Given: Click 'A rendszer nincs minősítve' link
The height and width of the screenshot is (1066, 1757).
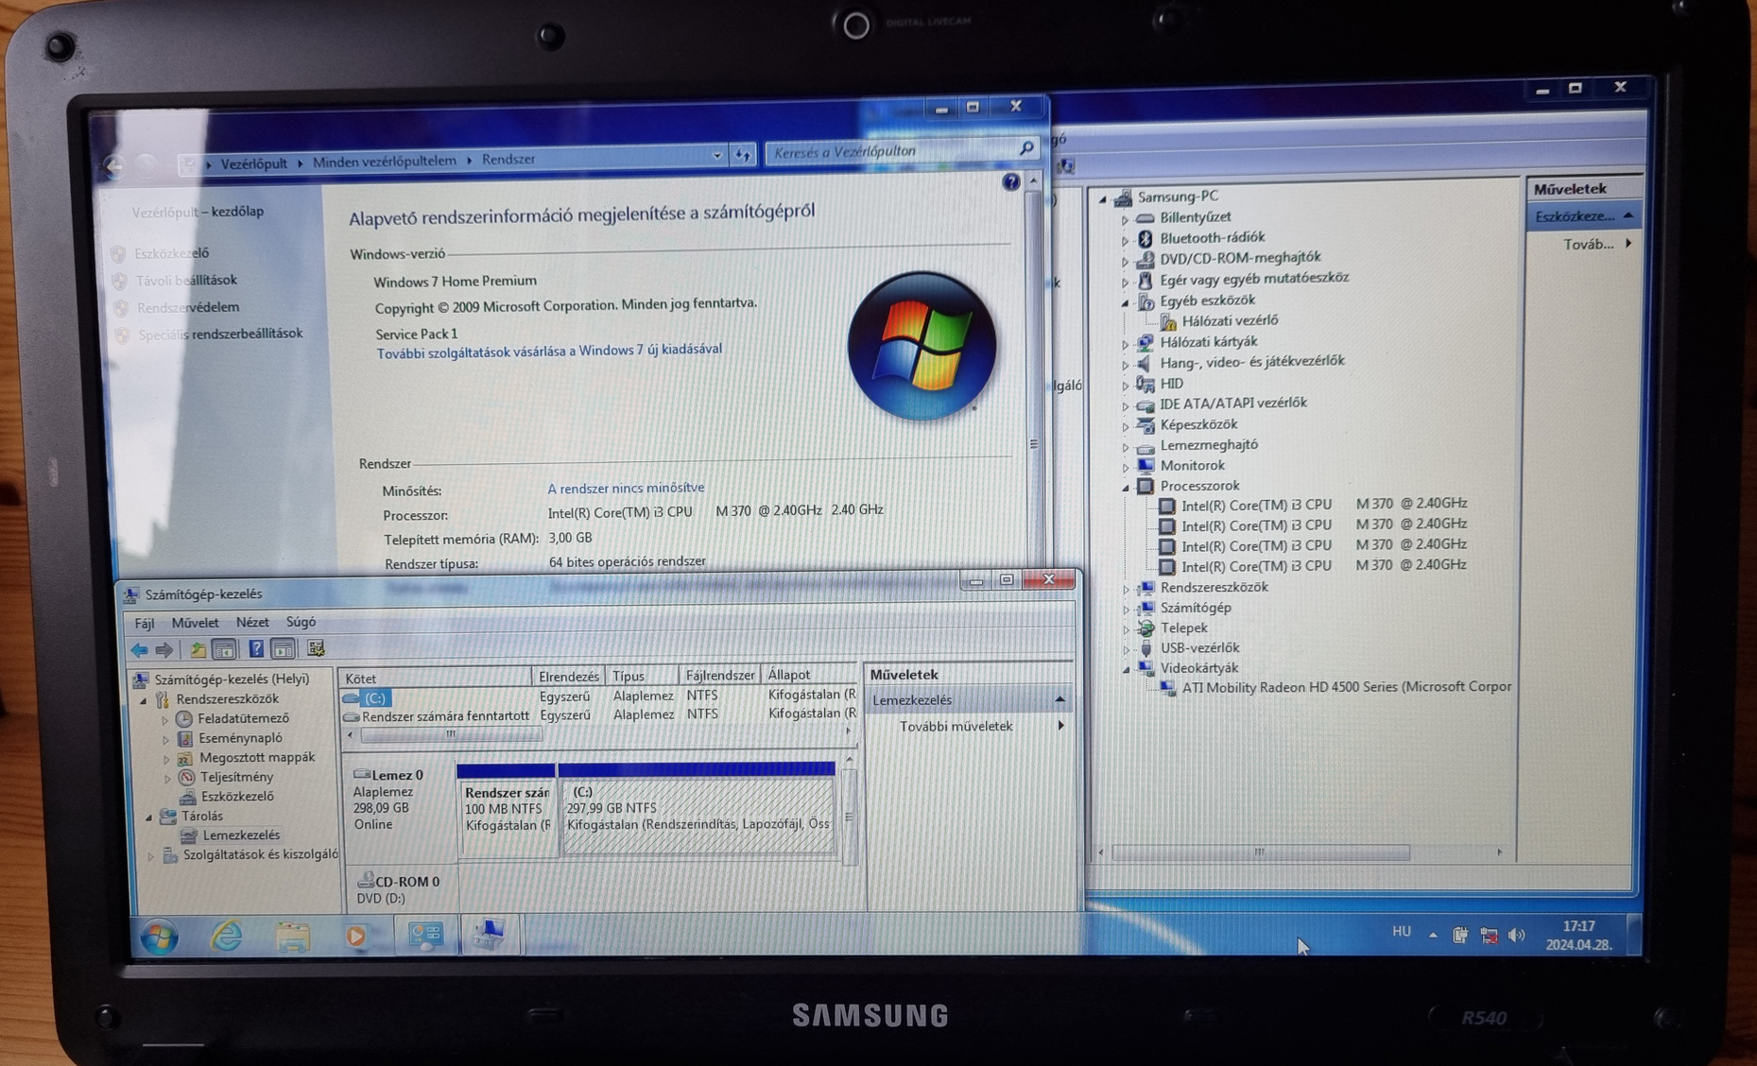Looking at the screenshot, I should 626,488.
